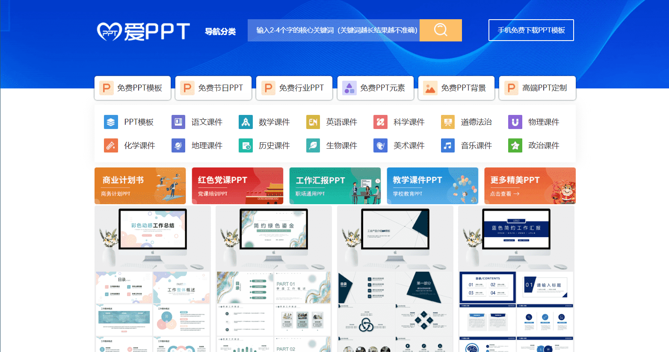The image size is (669, 352).
Task: Select the 免费PPT模板 tab
Action: click(133, 88)
